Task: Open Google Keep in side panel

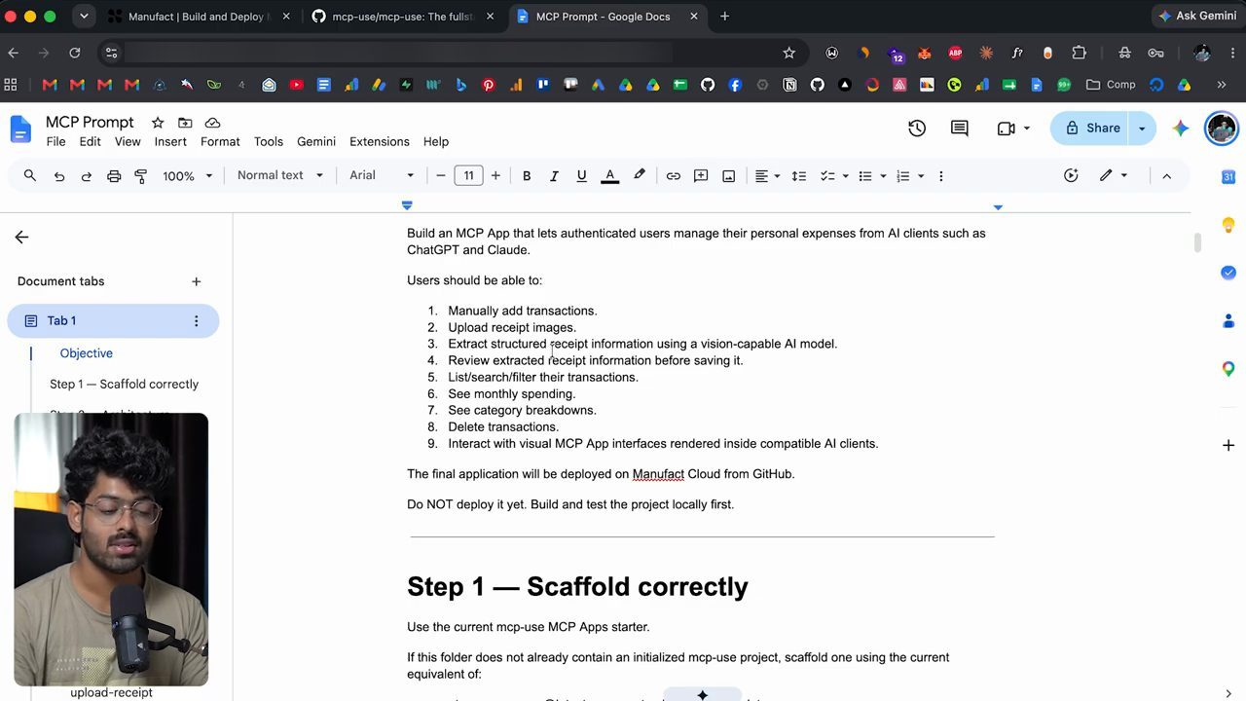Action: [1228, 225]
